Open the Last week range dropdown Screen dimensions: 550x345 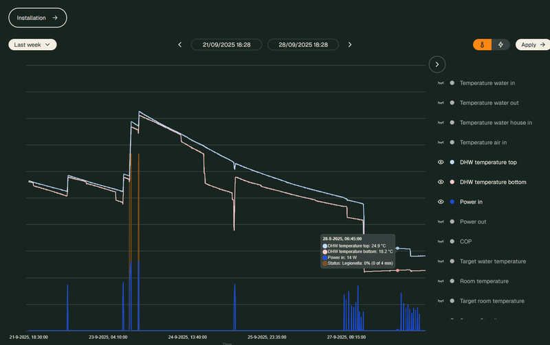point(32,45)
